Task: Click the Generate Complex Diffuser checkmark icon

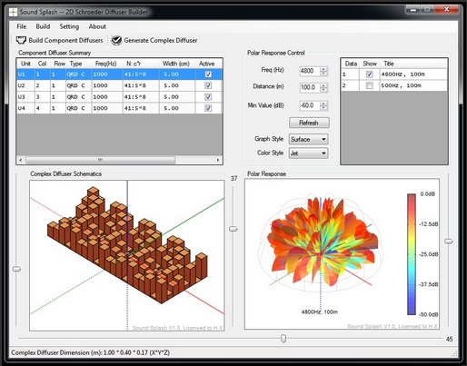Action: coord(116,40)
